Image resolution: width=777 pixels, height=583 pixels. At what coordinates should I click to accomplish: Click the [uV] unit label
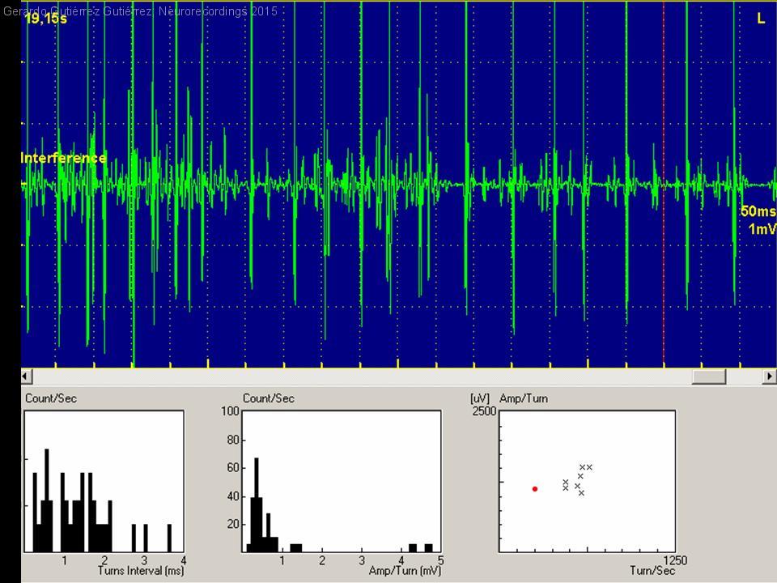[480, 398]
